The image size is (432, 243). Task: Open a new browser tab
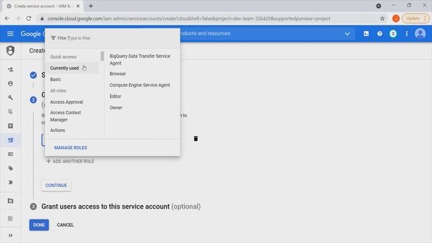pos(90,6)
